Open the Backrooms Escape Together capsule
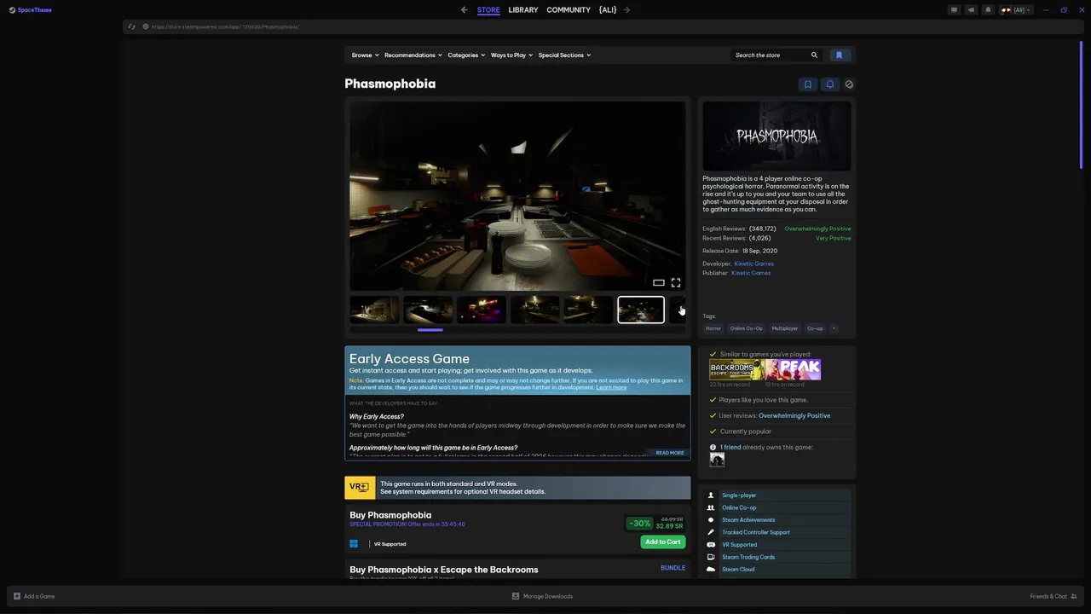1091x614 pixels. 737,369
